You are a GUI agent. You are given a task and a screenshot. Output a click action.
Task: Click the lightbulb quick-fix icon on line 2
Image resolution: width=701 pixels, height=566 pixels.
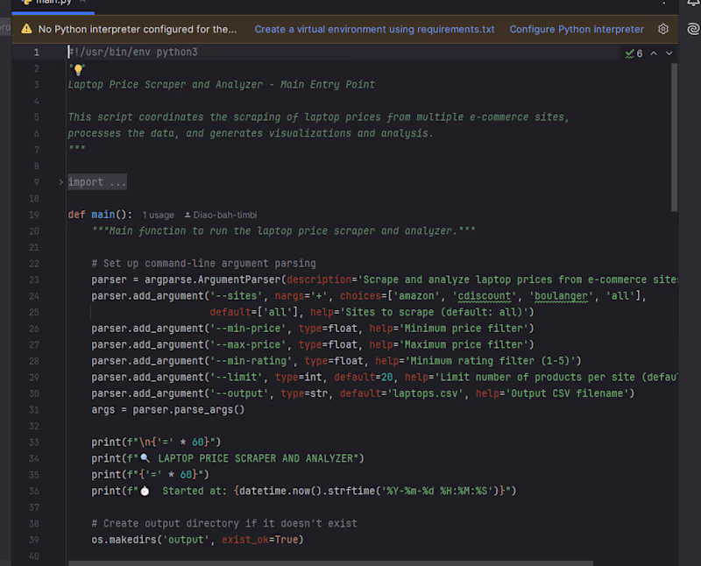point(77,69)
